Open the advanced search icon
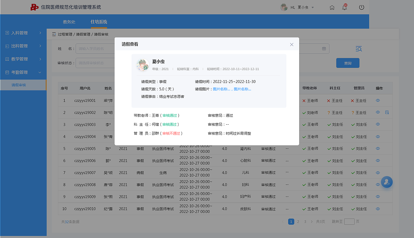The height and width of the screenshot is (238, 414). coord(359,49)
